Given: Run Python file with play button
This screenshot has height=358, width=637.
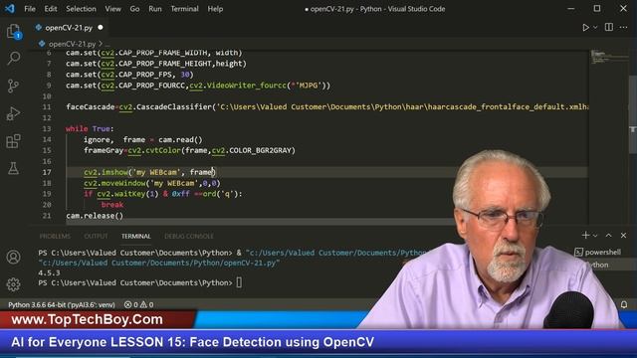Looking at the screenshot, I should coord(585,28).
